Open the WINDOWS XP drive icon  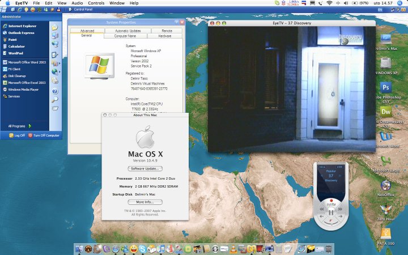click(x=386, y=63)
